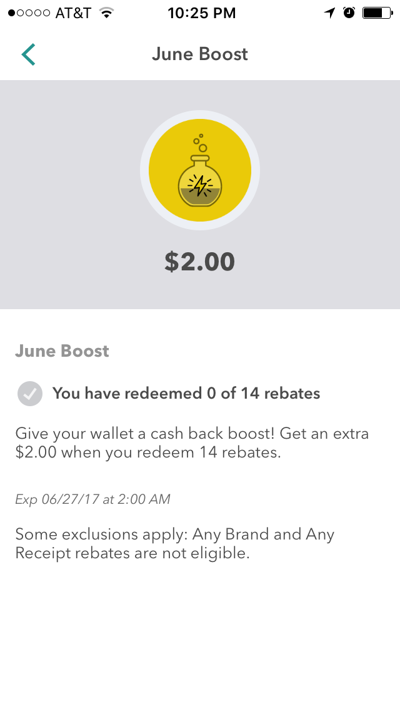Click the expiration date 06/27/17 line
The height and width of the screenshot is (711, 400).
[92, 499]
